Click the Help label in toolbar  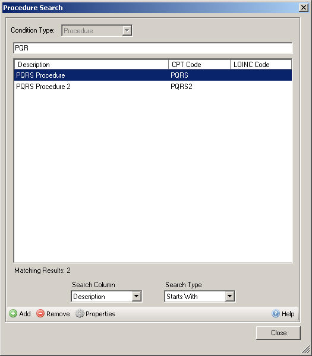click(288, 314)
